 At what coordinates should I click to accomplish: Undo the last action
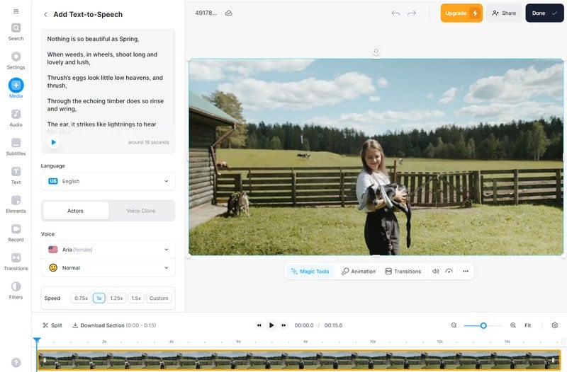click(x=395, y=13)
